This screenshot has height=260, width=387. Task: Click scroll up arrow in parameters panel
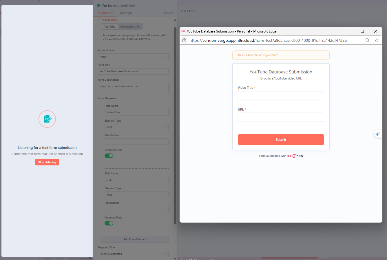point(175,20)
